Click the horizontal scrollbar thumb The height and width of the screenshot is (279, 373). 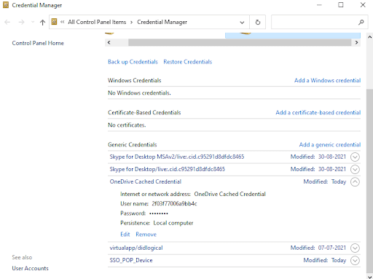coord(240,42)
